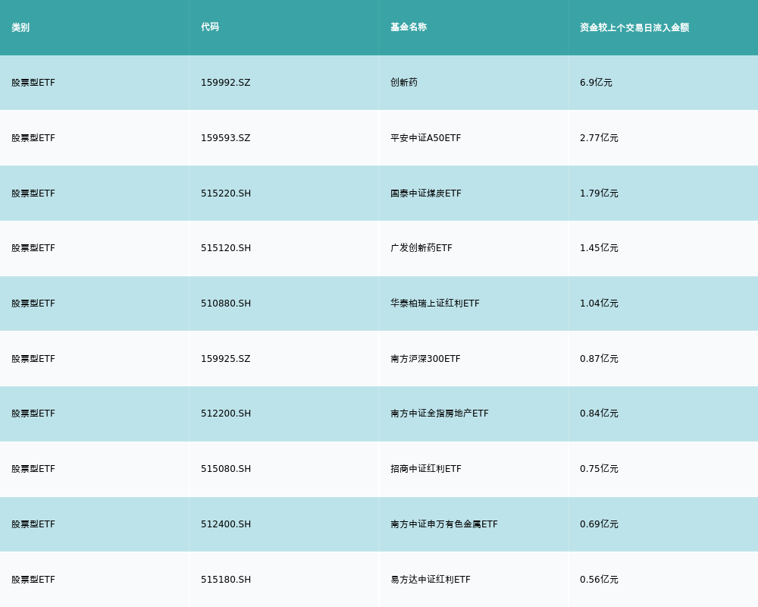Click the 6.9亿元 inflow value

point(596,83)
